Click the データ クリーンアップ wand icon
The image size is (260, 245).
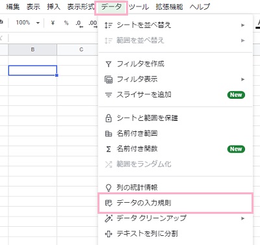[109, 218]
